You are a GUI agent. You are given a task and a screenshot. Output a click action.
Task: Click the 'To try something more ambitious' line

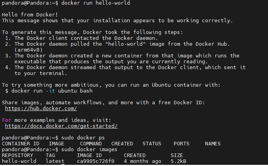click(x=111, y=85)
